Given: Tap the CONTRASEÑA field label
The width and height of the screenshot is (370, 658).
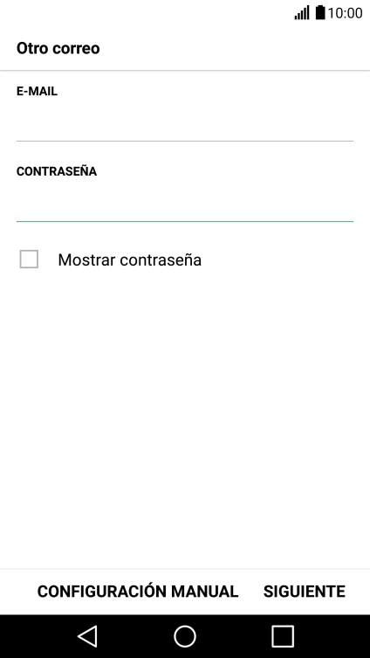Looking at the screenshot, I should point(57,171).
